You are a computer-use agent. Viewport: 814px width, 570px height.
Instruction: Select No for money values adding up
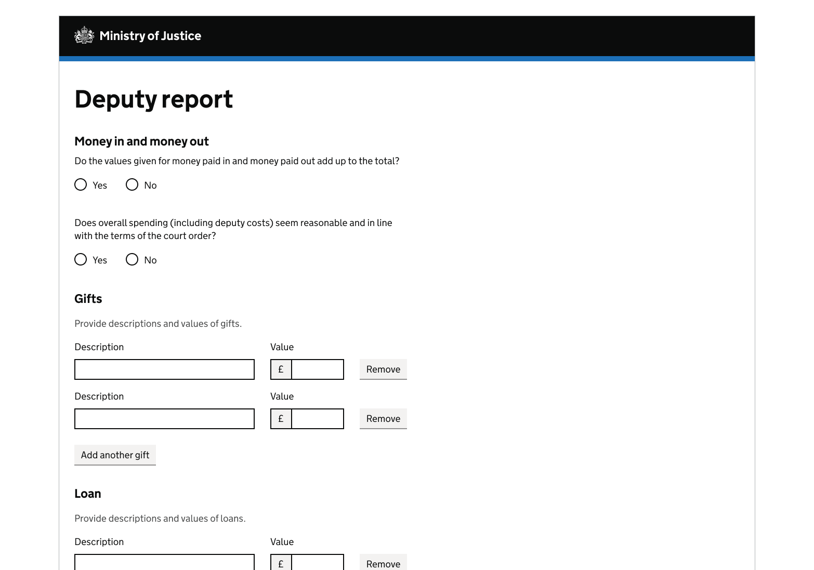132,184
